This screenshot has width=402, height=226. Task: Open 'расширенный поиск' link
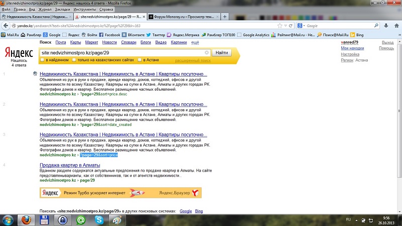(x=193, y=60)
